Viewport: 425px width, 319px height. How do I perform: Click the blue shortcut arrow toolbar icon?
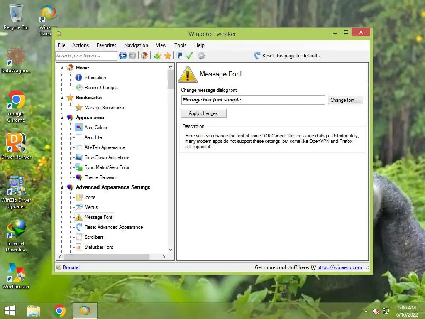click(x=179, y=56)
